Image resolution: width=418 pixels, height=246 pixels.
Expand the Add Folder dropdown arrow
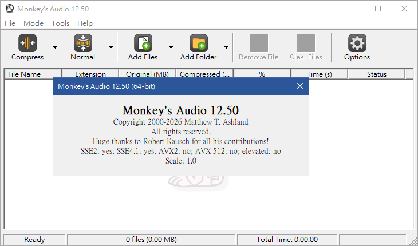226,47
